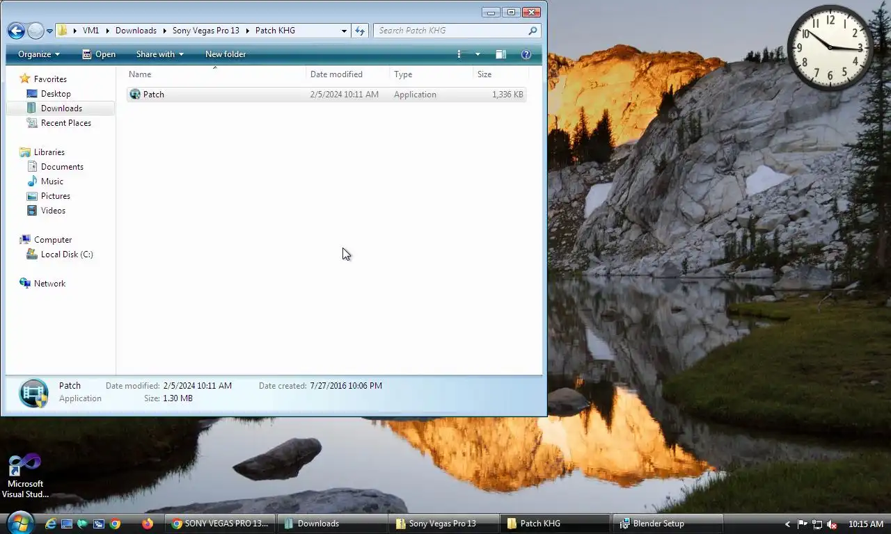This screenshot has height=534, width=891.
Task: Select VM1 in the address breadcrumb
Action: (90, 31)
